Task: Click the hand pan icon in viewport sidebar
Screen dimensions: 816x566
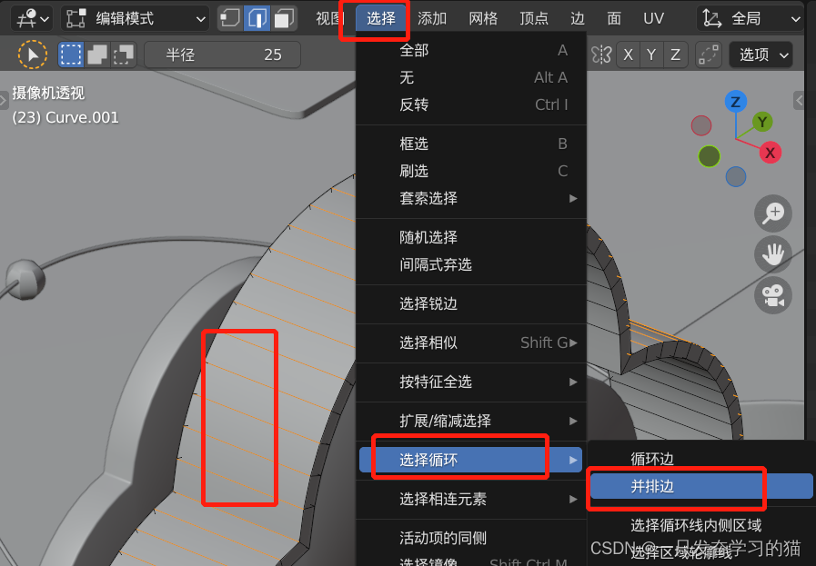Action: 772,254
